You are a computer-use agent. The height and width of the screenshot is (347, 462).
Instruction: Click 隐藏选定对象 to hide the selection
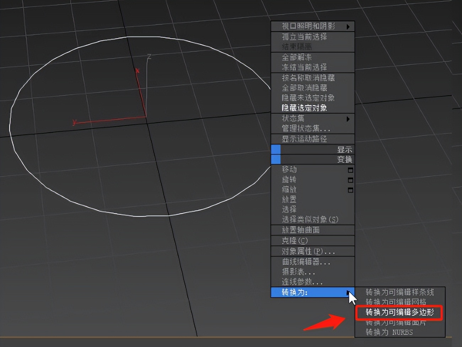point(304,108)
